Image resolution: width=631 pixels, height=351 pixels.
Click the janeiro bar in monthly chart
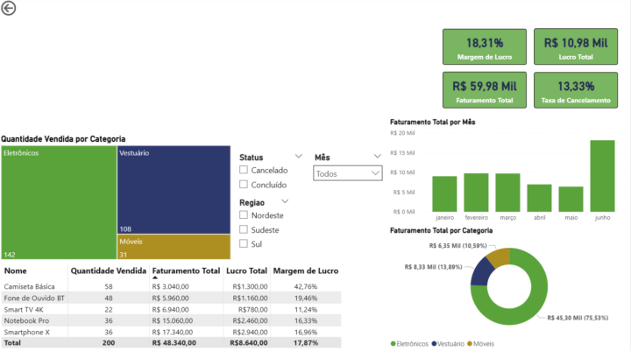click(x=444, y=193)
